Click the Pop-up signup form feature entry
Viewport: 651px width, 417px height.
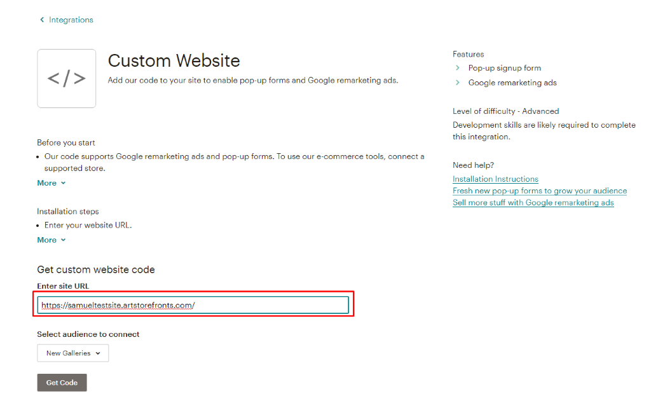(504, 68)
